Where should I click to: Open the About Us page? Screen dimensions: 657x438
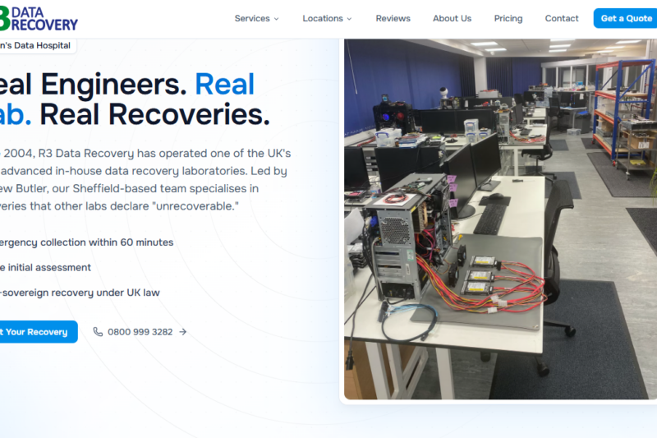[453, 18]
